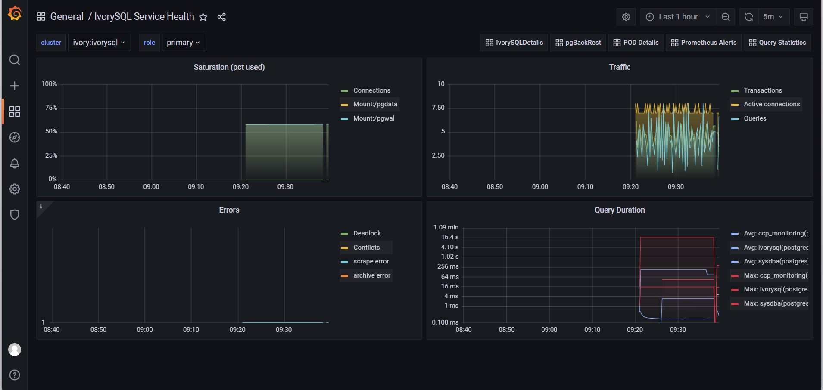This screenshot has width=823, height=390.
Task: Open the Query Statistics dashboard link
Action: pyautogui.click(x=777, y=43)
